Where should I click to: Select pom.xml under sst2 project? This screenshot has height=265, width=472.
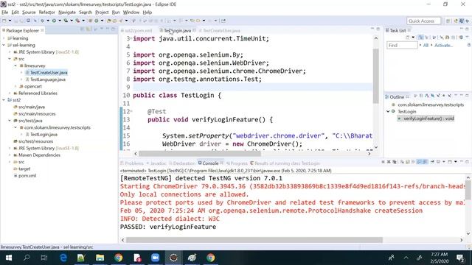pos(27,176)
